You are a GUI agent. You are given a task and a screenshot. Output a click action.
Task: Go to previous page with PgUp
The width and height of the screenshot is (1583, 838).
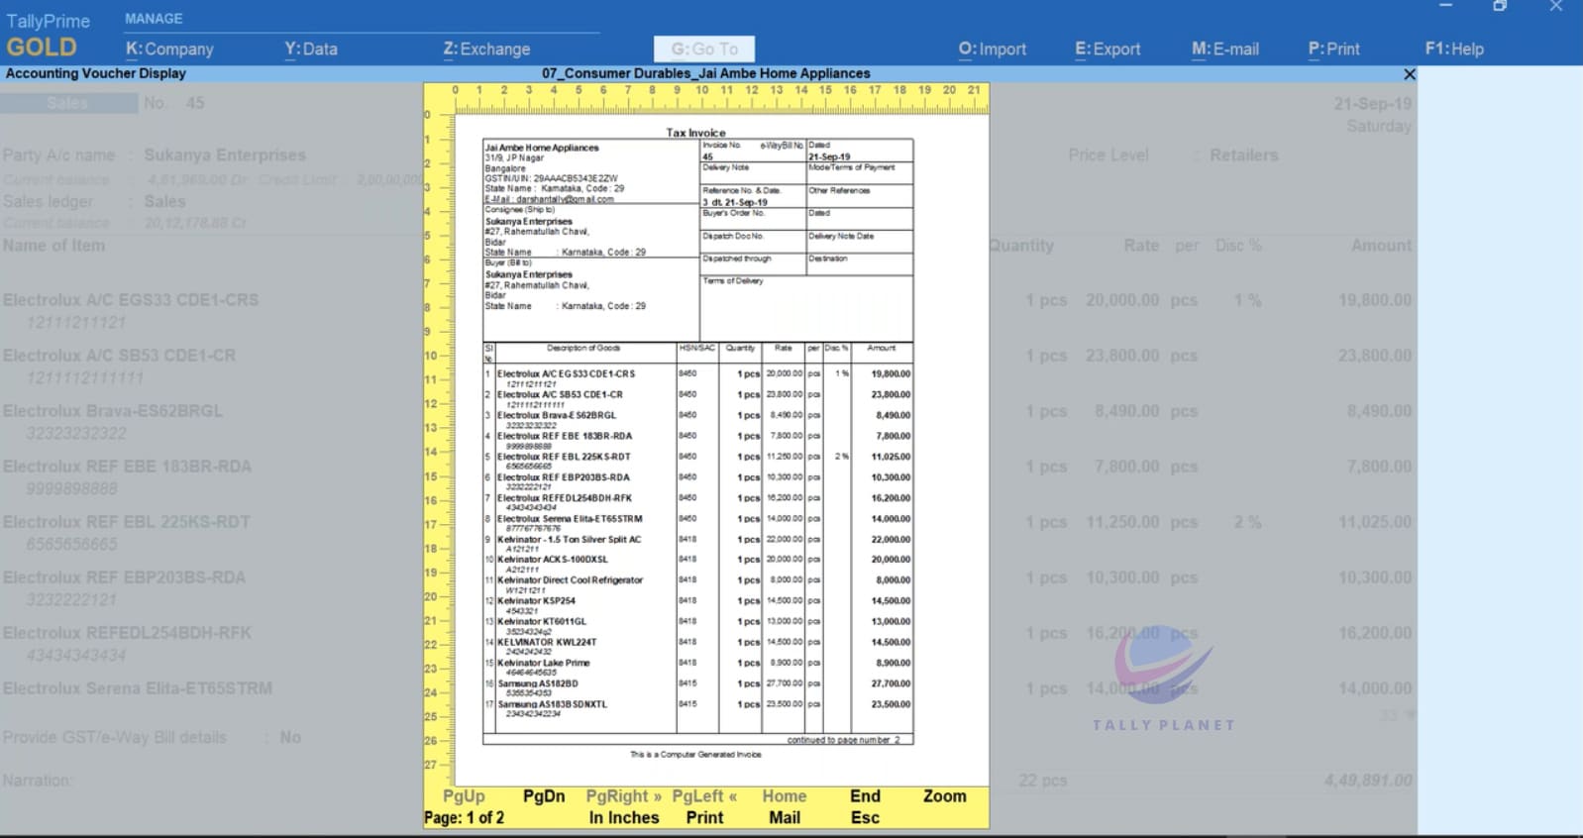tap(464, 796)
